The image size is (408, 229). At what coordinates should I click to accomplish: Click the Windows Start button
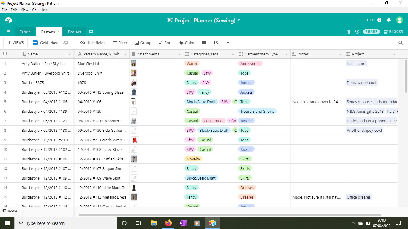point(7,223)
